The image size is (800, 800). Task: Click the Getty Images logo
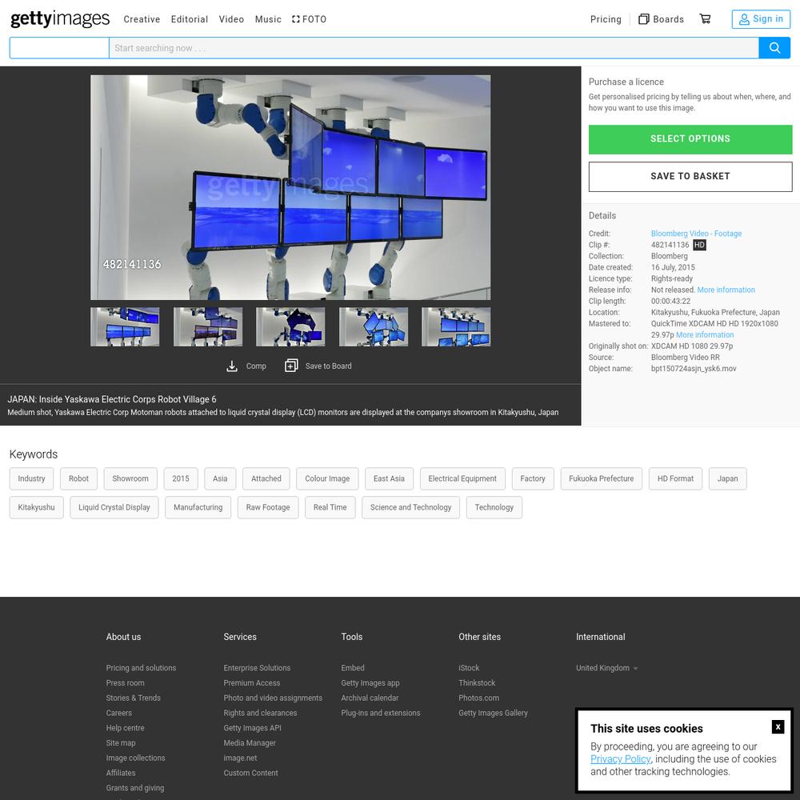coord(60,19)
